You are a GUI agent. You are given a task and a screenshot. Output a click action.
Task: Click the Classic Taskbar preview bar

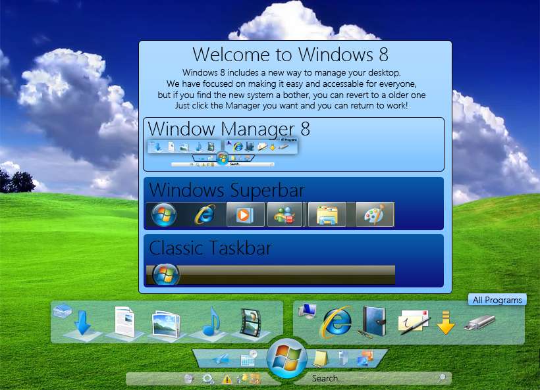pyautogui.click(x=271, y=275)
